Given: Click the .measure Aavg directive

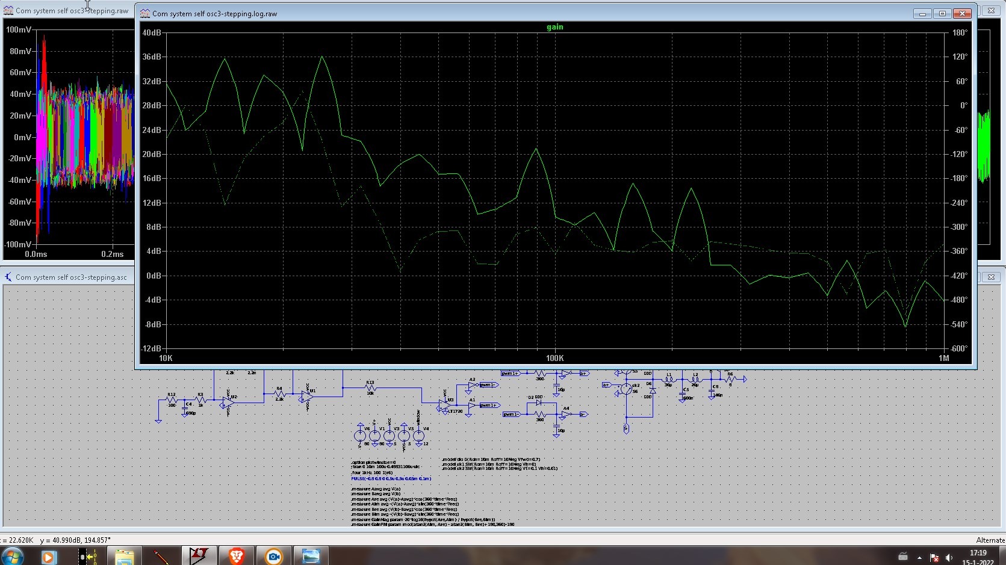Looking at the screenshot, I should [376, 489].
